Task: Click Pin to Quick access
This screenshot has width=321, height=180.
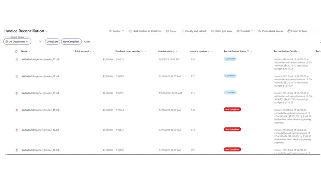Action: (271, 31)
